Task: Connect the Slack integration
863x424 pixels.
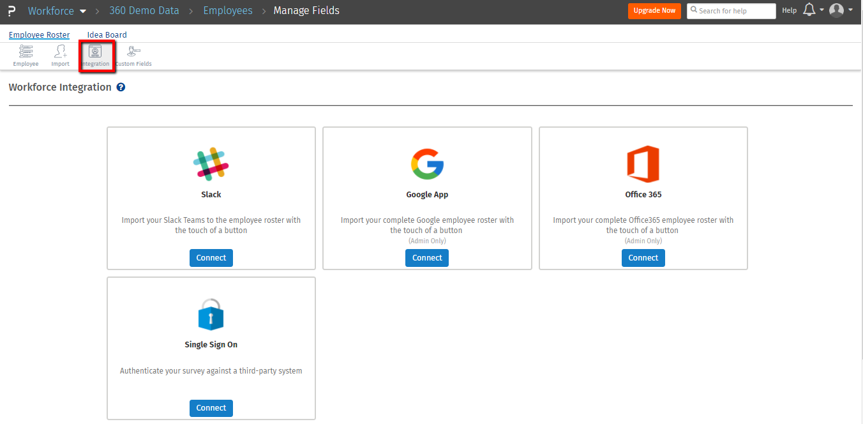Action: (x=211, y=258)
